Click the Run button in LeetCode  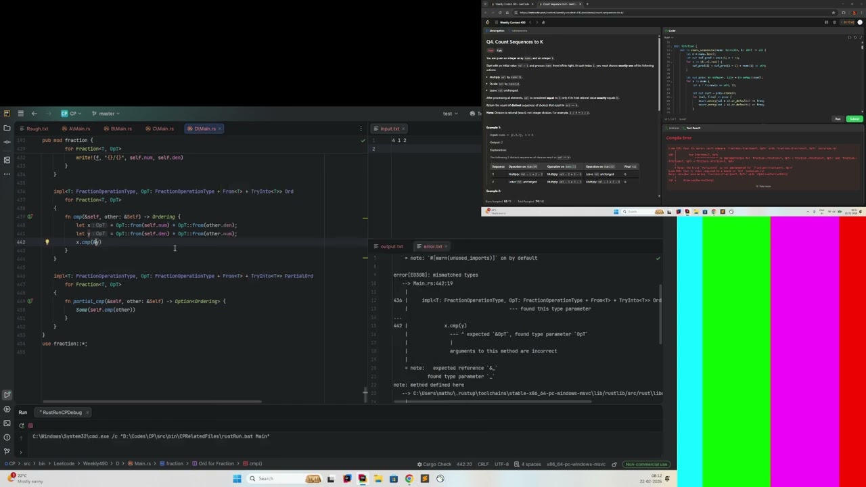838,119
